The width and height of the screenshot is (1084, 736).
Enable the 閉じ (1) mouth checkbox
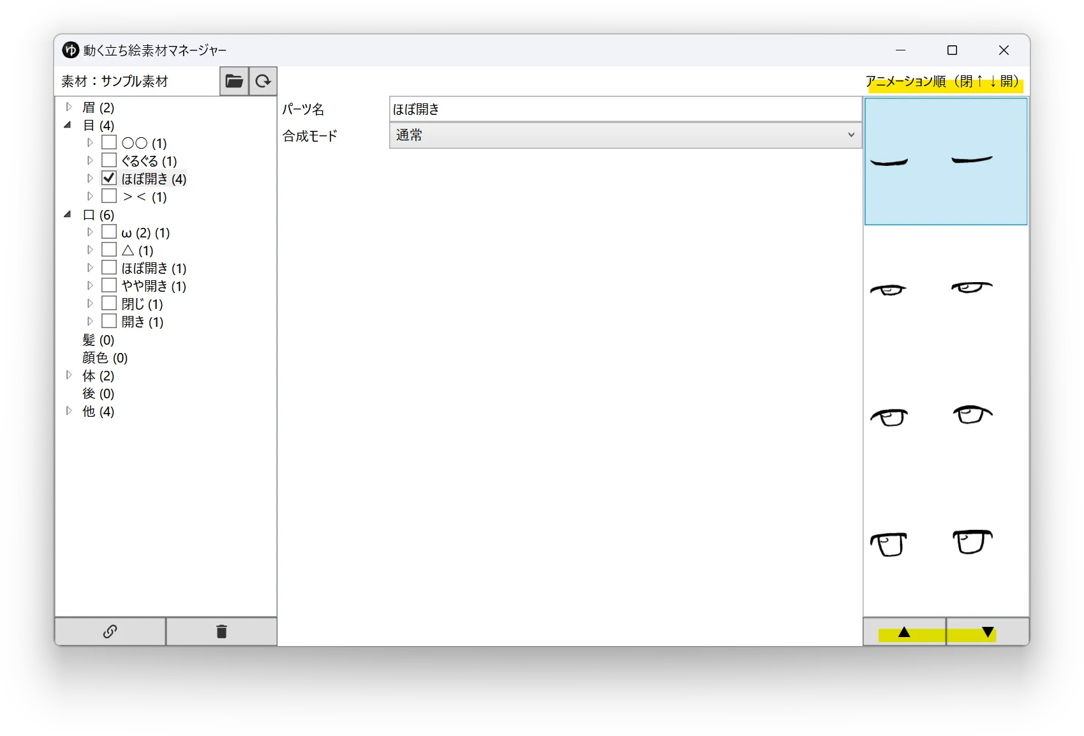pyautogui.click(x=109, y=303)
